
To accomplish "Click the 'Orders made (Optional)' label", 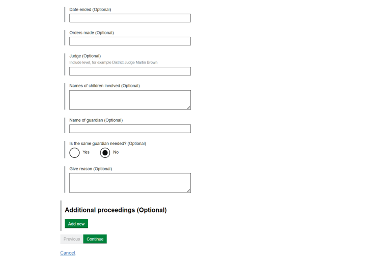I will [91, 33].
